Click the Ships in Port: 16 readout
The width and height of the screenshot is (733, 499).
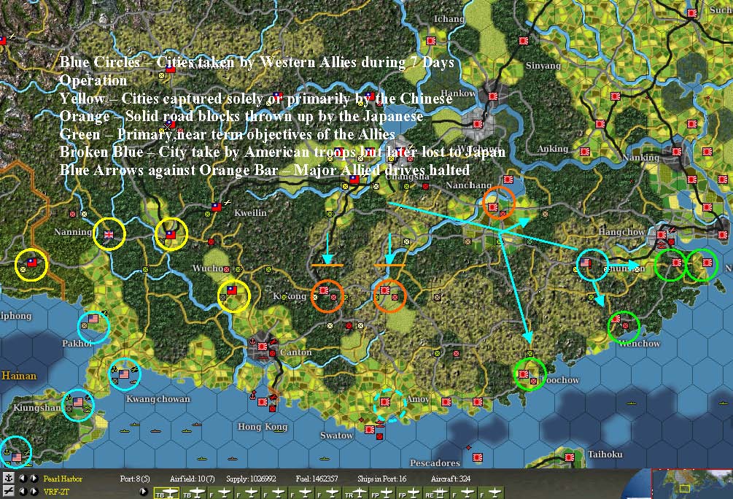click(382, 479)
